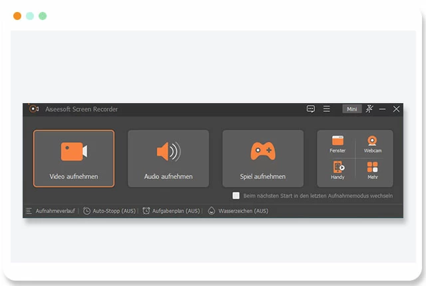
Task: Switch to Mini mode
Action: 352,109
